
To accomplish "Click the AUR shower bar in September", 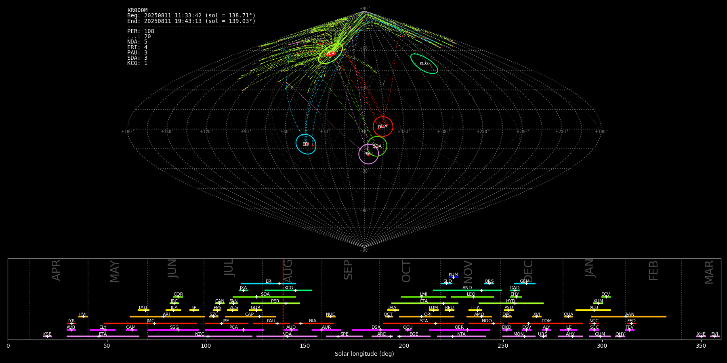I will pyautogui.click(x=326, y=330).
